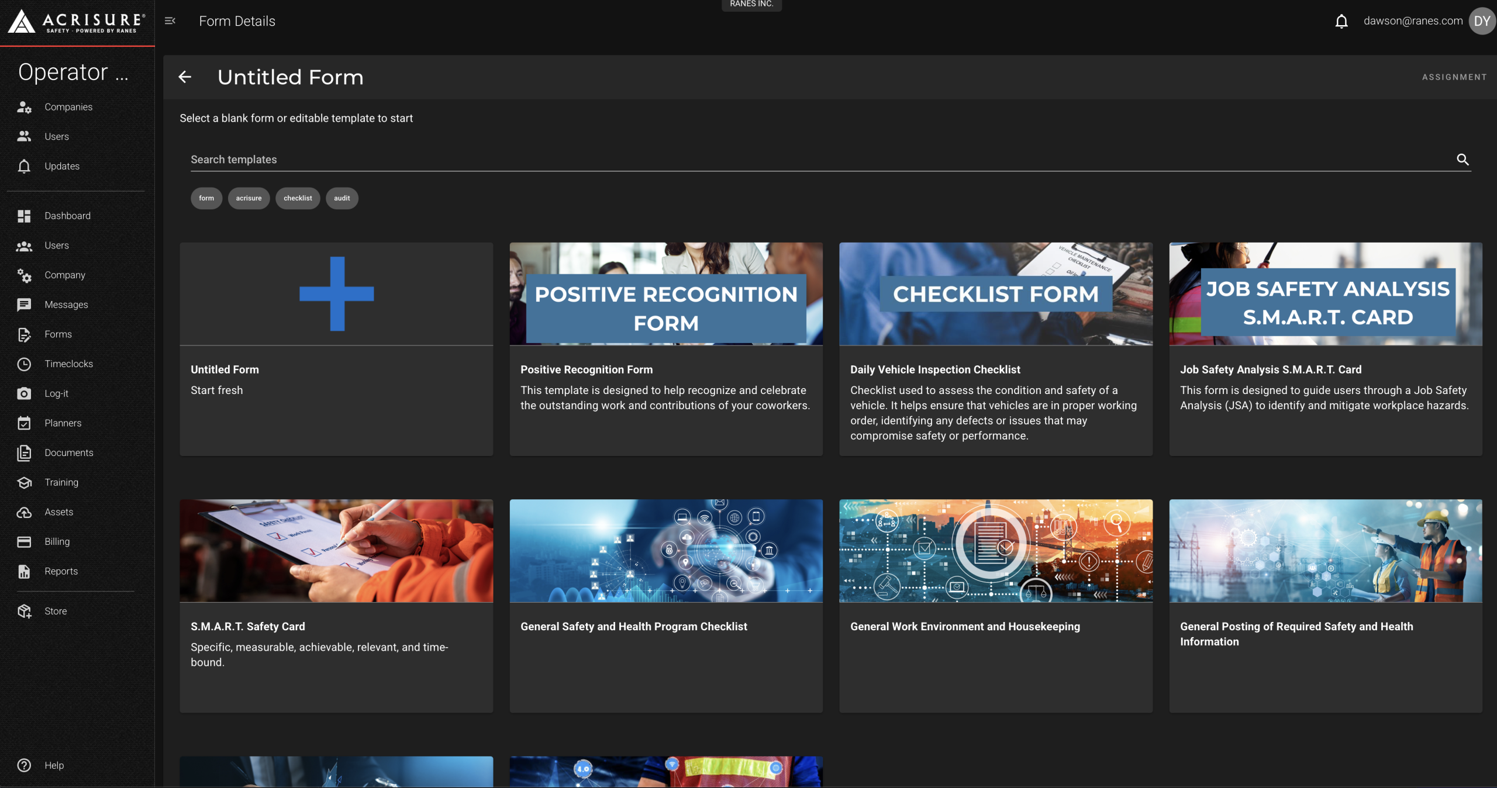This screenshot has height=788, width=1497.
Task: Open Billing in the sidebar
Action: pyautogui.click(x=57, y=542)
